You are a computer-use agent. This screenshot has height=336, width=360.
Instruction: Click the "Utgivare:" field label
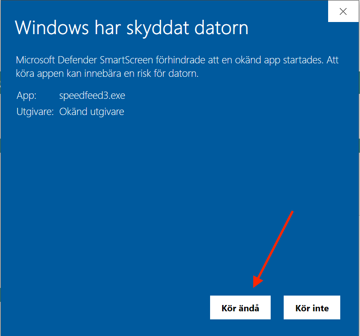coord(35,111)
